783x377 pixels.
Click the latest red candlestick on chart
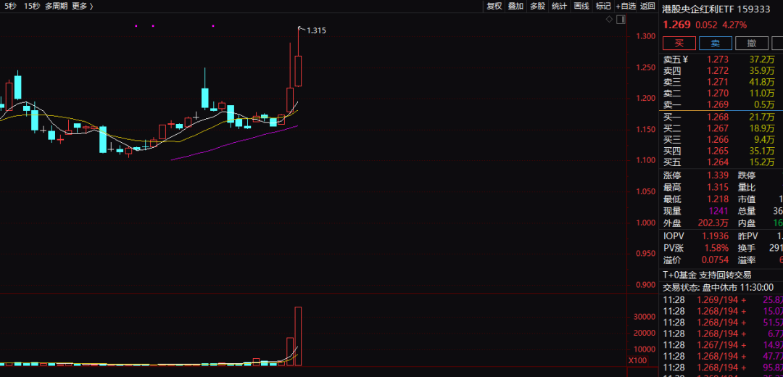pyautogui.click(x=298, y=71)
